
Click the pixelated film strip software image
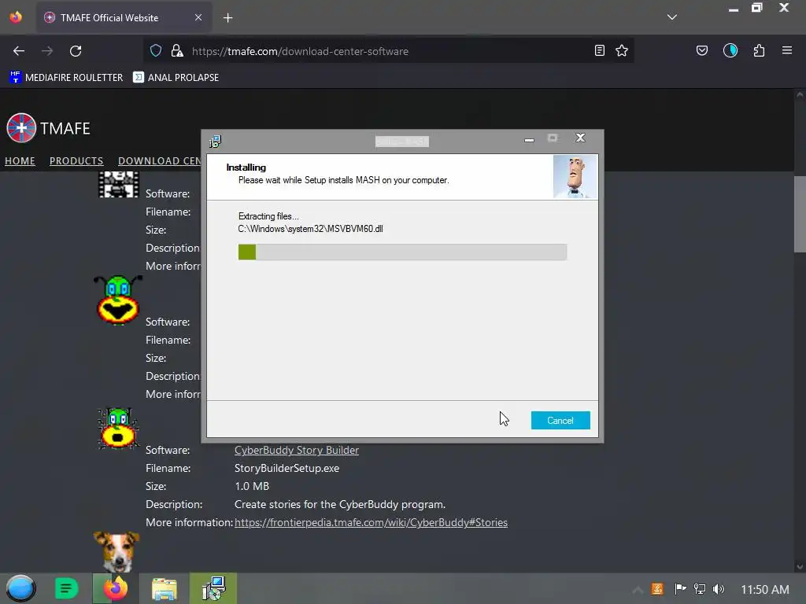pyautogui.click(x=119, y=184)
